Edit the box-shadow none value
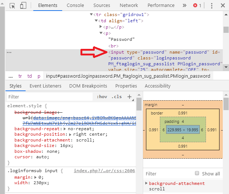229x194 pixels. click(52, 151)
